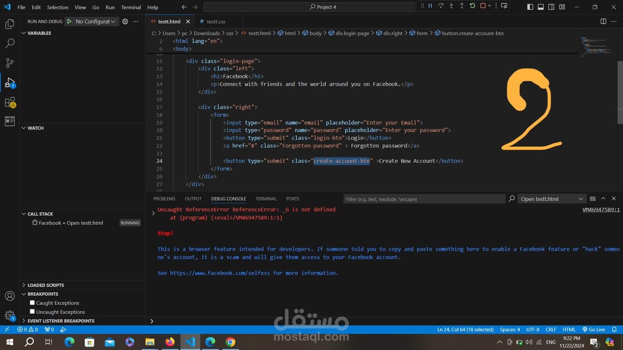623x350 pixels.
Task: Open the Source Control view
Action: point(10,63)
